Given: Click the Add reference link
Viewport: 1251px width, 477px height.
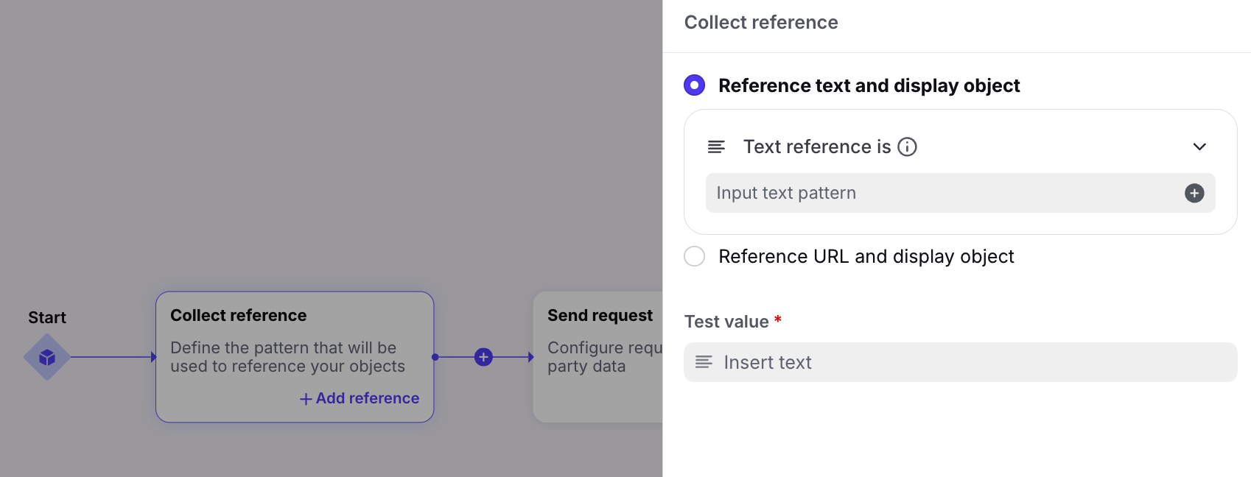Looking at the screenshot, I should pos(360,398).
